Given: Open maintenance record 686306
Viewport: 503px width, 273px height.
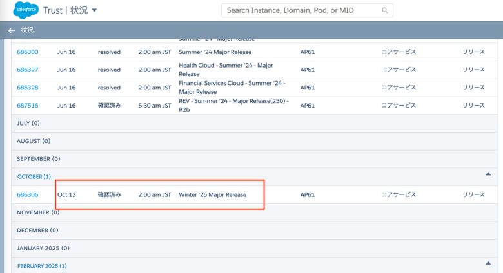Looking at the screenshot, I should pyautogui.click(x=28, y=194).
